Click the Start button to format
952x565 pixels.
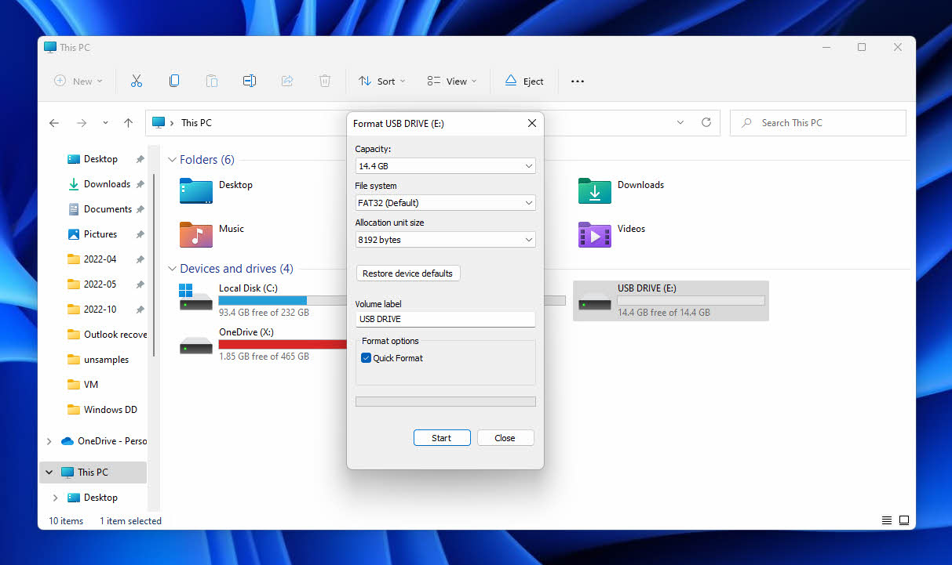442,438
